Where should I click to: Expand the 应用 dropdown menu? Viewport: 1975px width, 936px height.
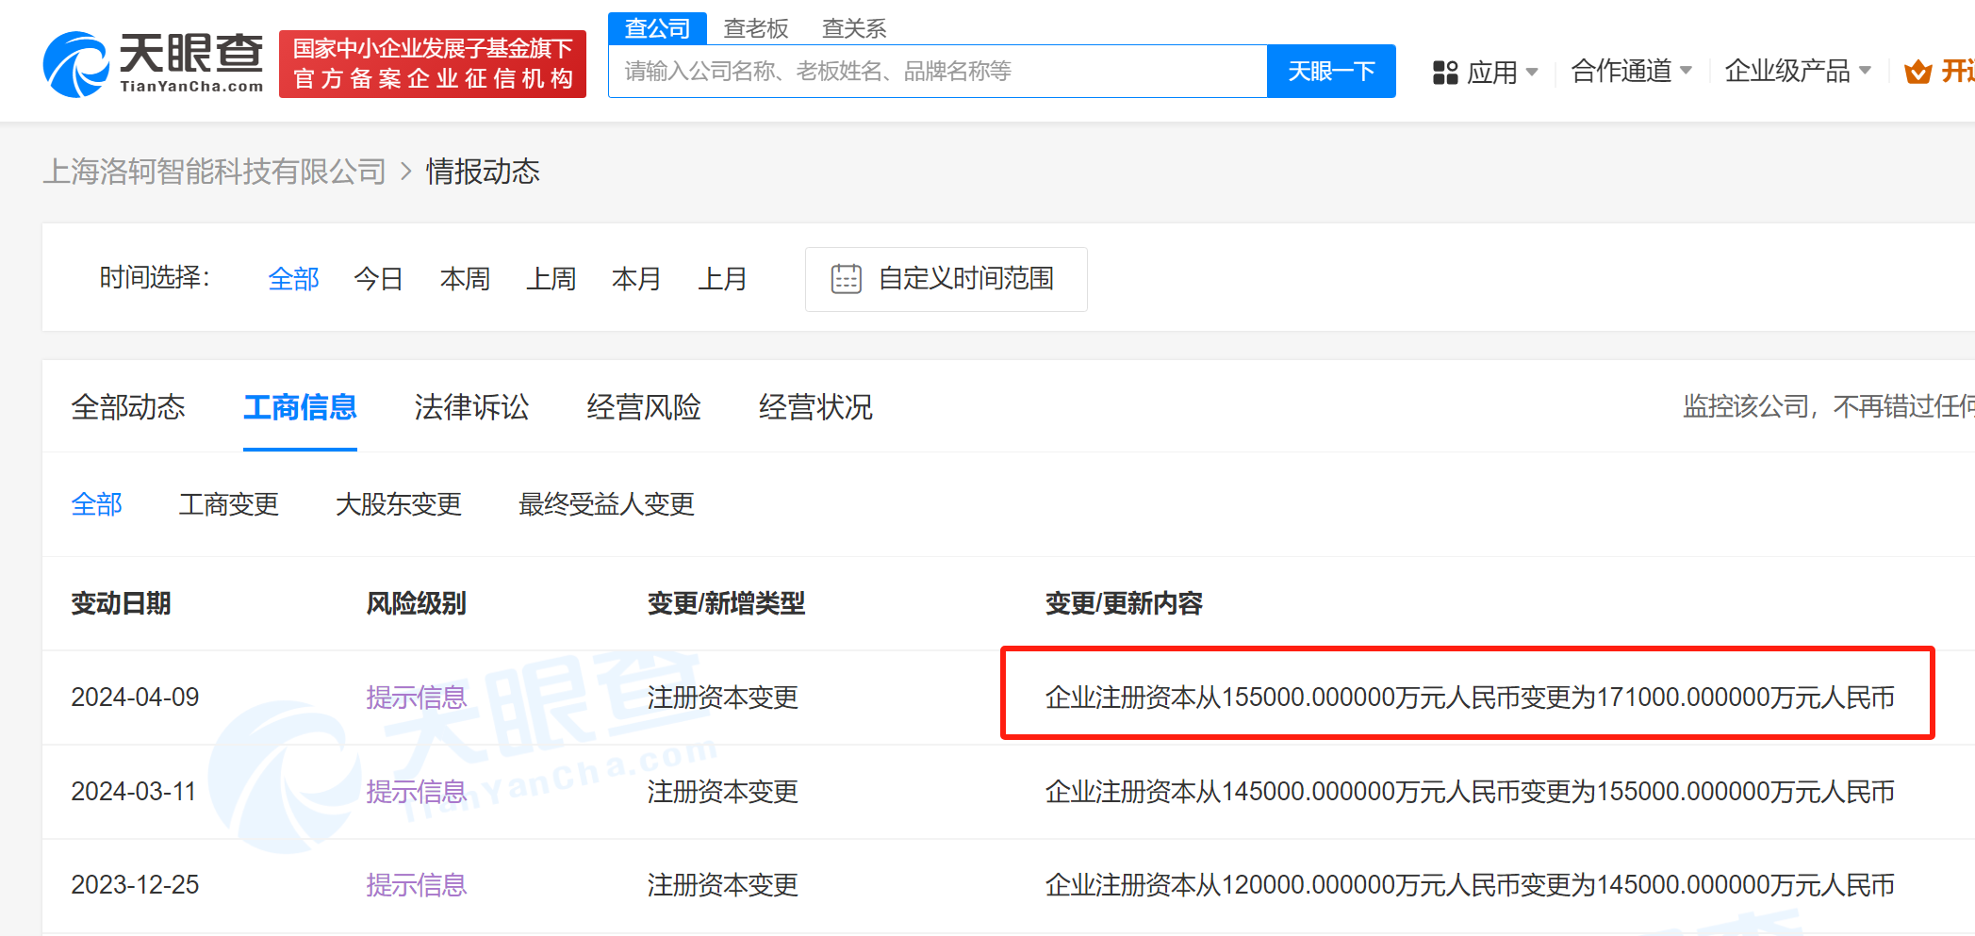point(1503,73)
